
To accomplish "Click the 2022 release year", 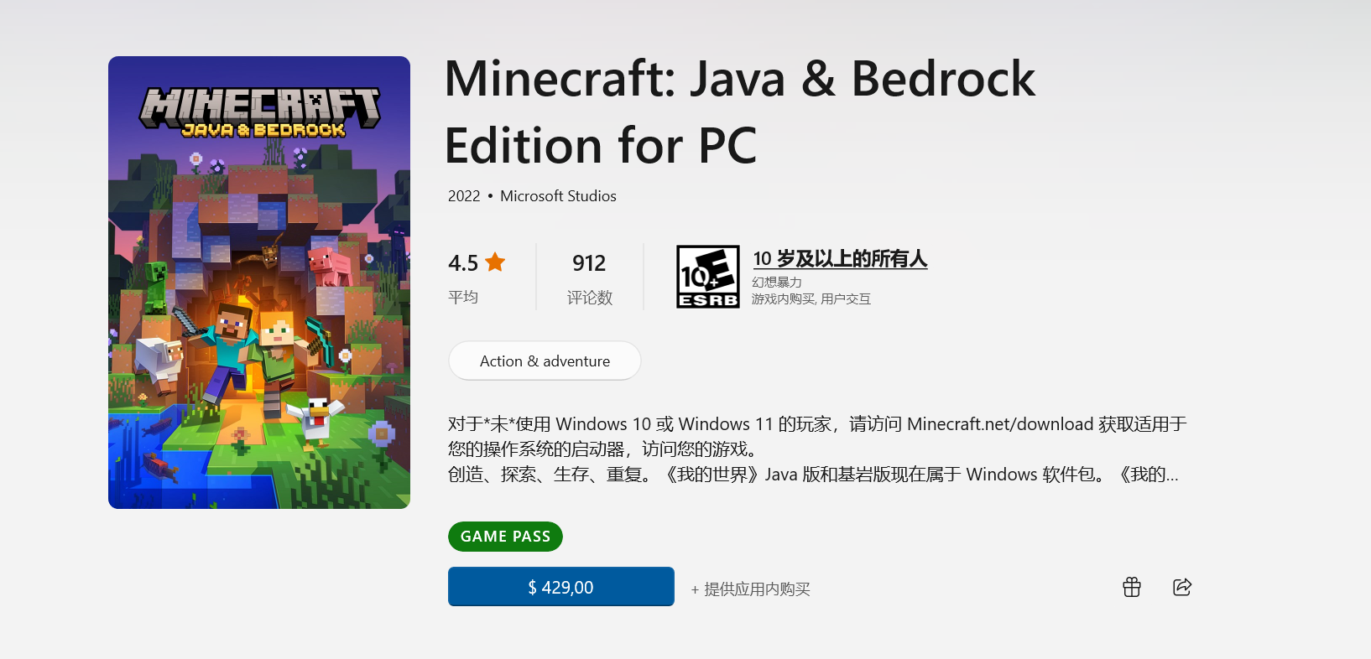I will (x=464, y=196).
